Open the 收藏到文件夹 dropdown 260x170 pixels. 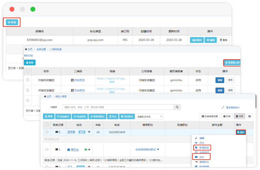click(149, 116)
